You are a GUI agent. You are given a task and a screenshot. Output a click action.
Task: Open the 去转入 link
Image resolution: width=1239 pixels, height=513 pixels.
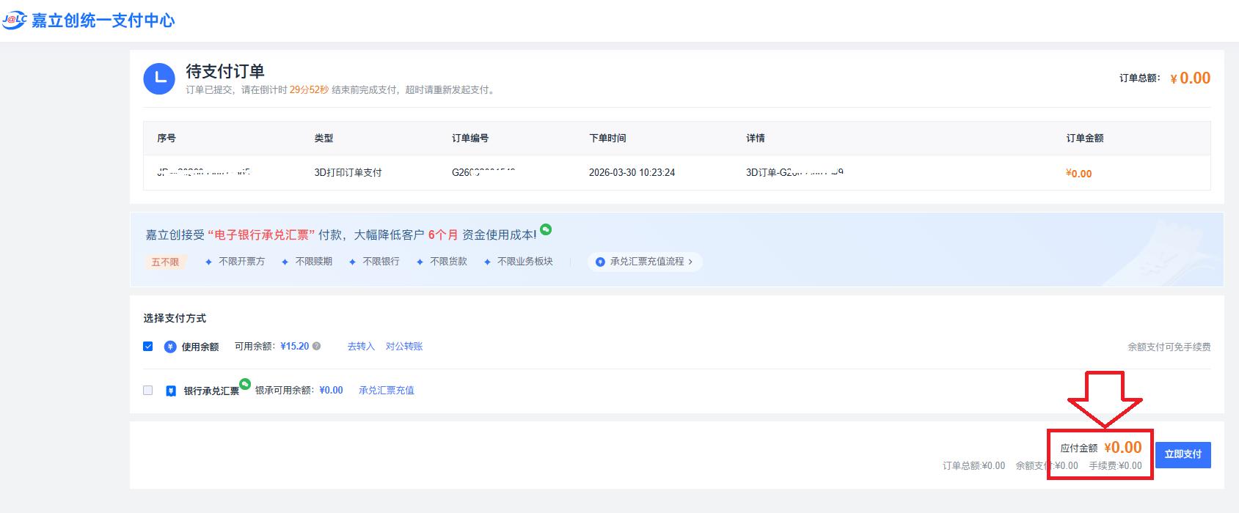pos(361,346)
